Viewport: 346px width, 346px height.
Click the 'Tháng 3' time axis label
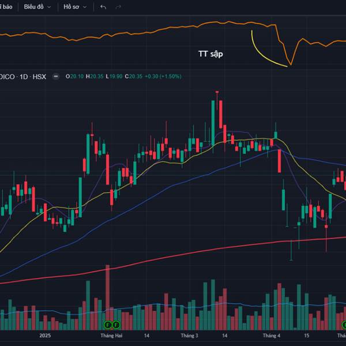point(189,336)
